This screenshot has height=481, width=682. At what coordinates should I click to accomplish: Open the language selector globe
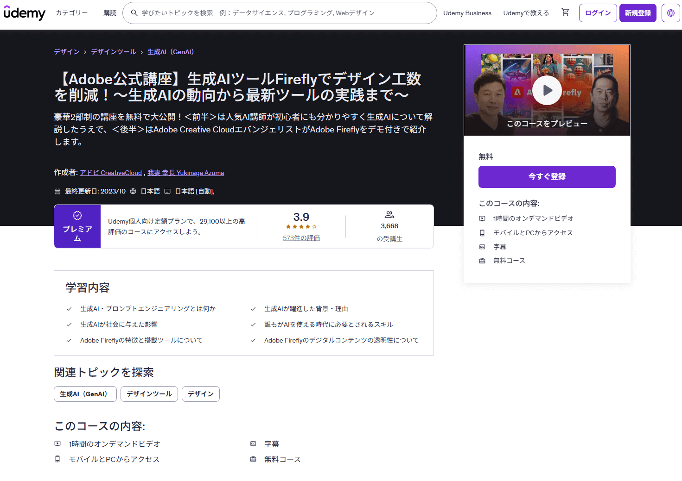(x=670, y=13)
